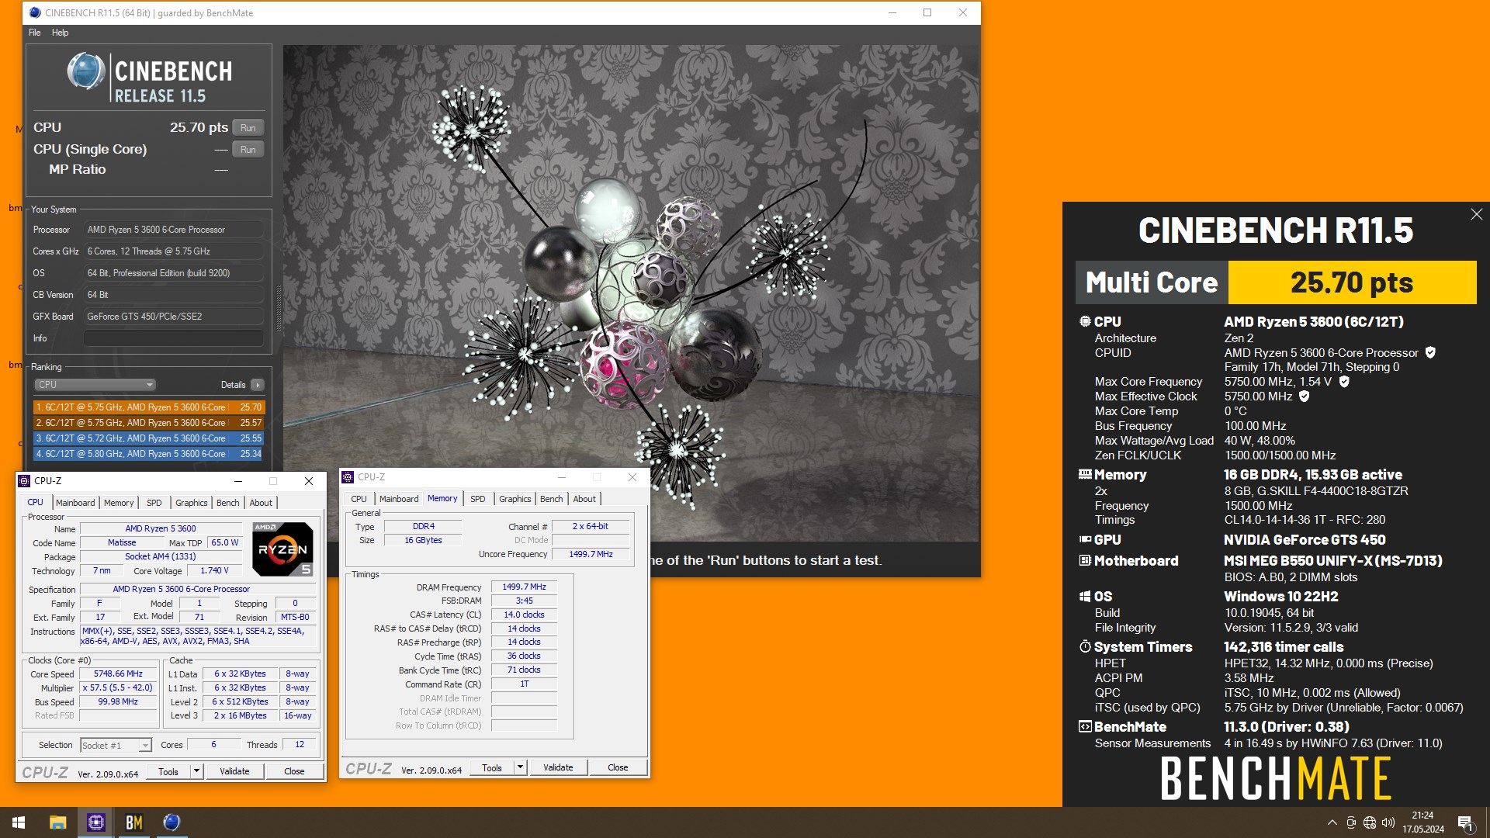Click Close button in left CPU-Z window
Image resolution: width=1490 pixels, height=838 pixels.
click(294, 771)
